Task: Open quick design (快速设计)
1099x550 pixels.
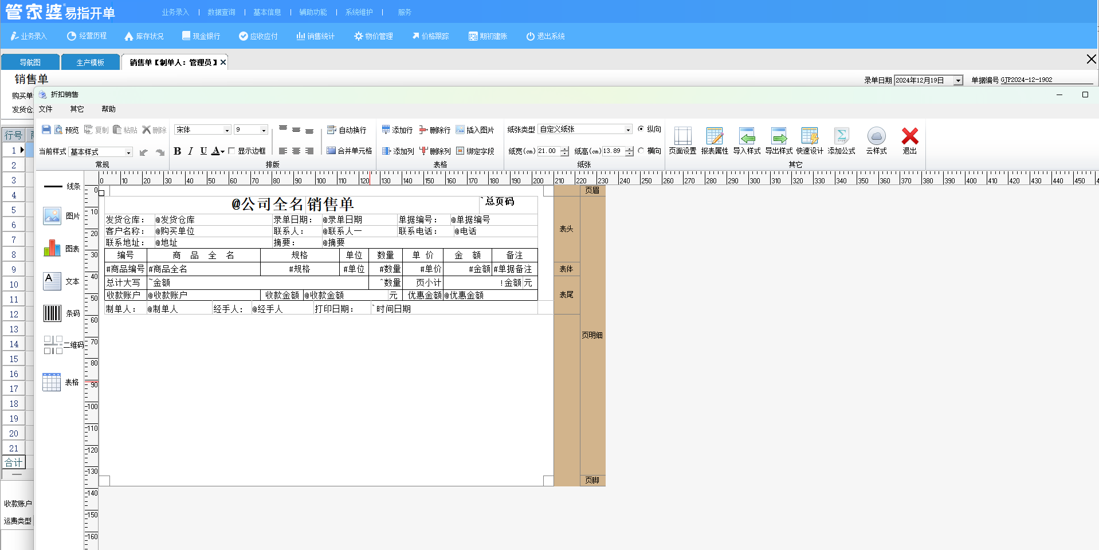Action: tap(810, 141)
